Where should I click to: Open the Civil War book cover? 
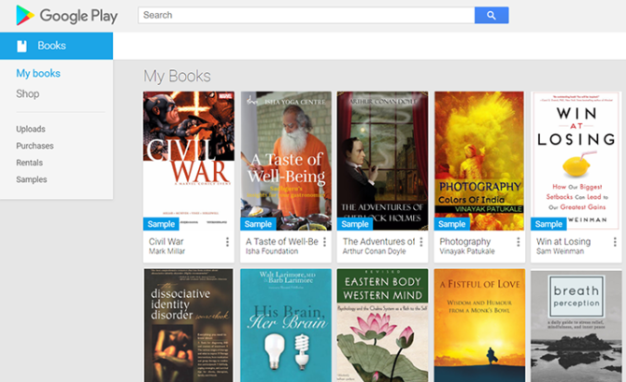pyautogui.click(x=189, y=161)
